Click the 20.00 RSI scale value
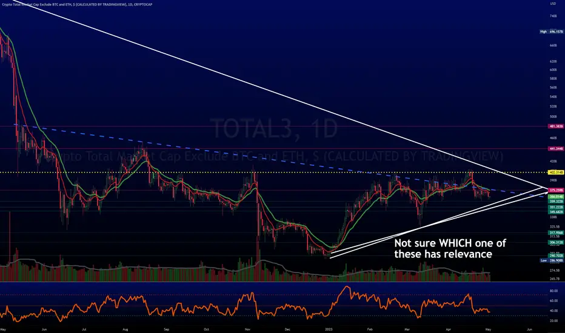The height and width of the screenshot is (333, 565). [x=553, y=320]
